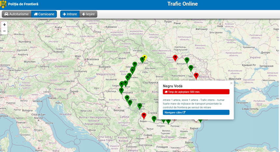
Task: Zoom in on the map
Action: [4, 25]
